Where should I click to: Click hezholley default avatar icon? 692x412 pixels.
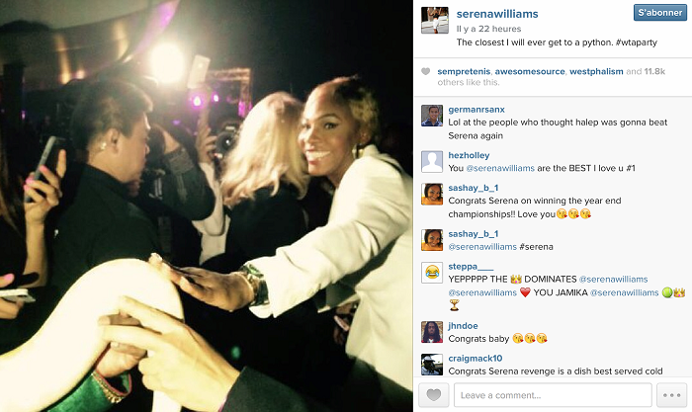[432, 161]
